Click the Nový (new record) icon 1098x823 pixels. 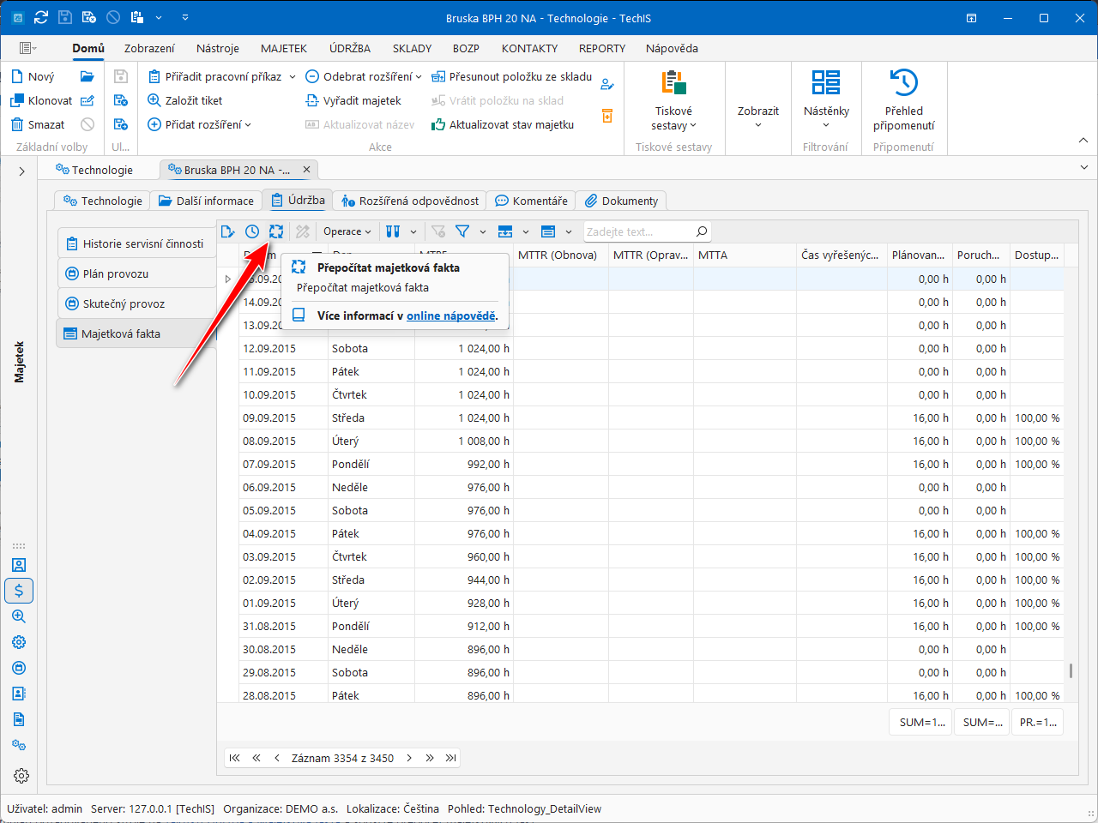(17, 76)
